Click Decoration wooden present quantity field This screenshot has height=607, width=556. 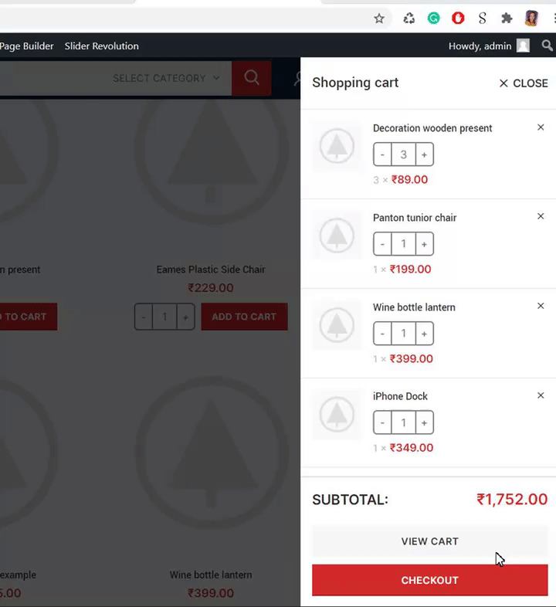point(403,154)
